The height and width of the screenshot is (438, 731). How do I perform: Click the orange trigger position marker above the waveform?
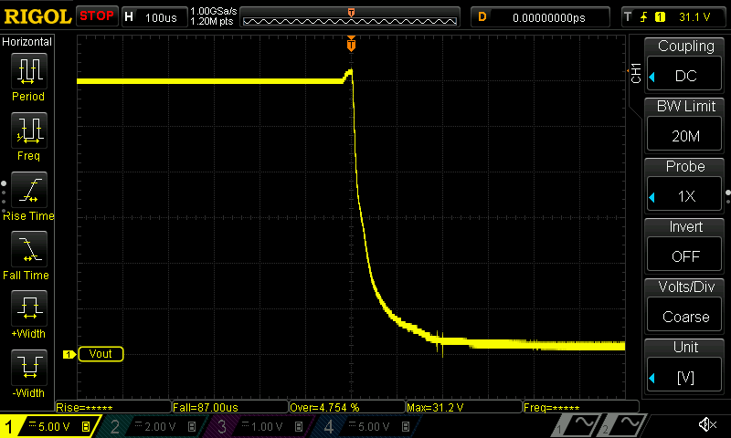coord(351,44)
